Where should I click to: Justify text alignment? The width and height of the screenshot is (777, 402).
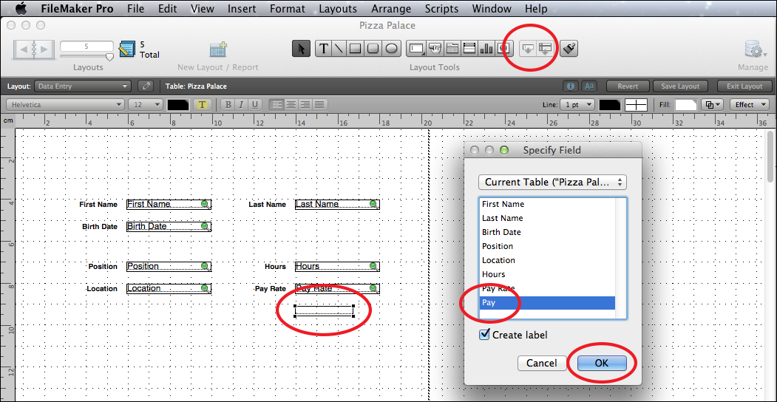pyautogui.click(x=320, y=104)
